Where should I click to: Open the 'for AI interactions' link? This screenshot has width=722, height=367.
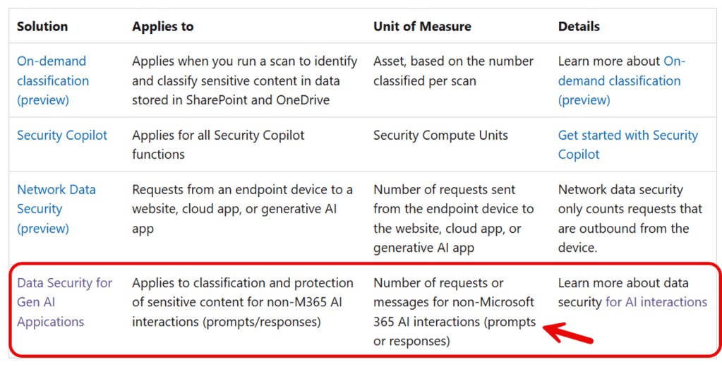656,302
